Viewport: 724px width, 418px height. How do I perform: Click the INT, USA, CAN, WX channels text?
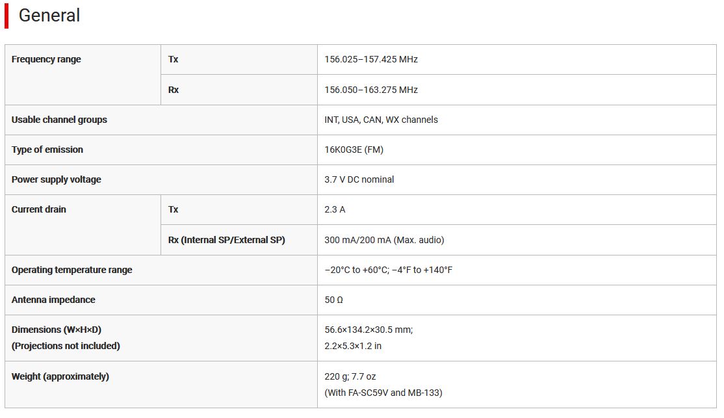pyautogui.click(x=381, y=120)
